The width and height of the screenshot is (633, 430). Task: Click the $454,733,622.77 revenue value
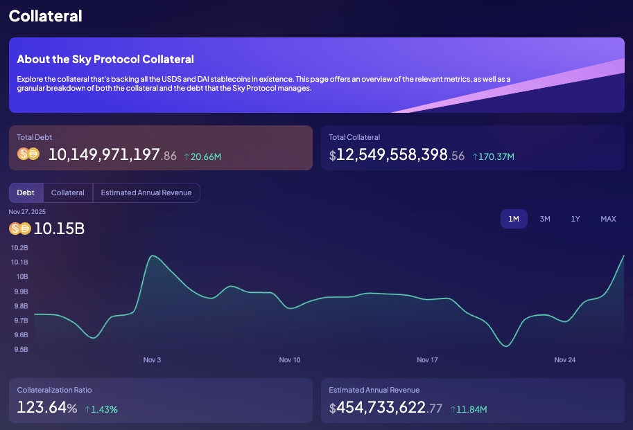tap(385, 407)
